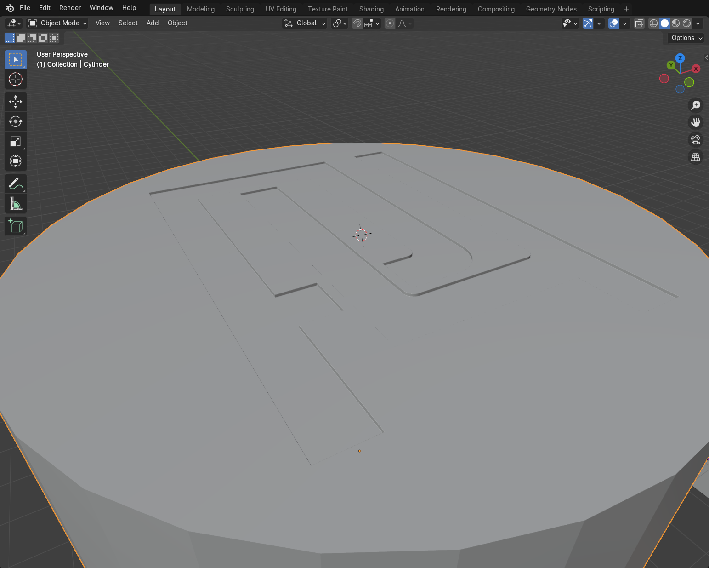Open the Object Mode dropdown
This screenshot has width=709, height=568.
(57, 23)
